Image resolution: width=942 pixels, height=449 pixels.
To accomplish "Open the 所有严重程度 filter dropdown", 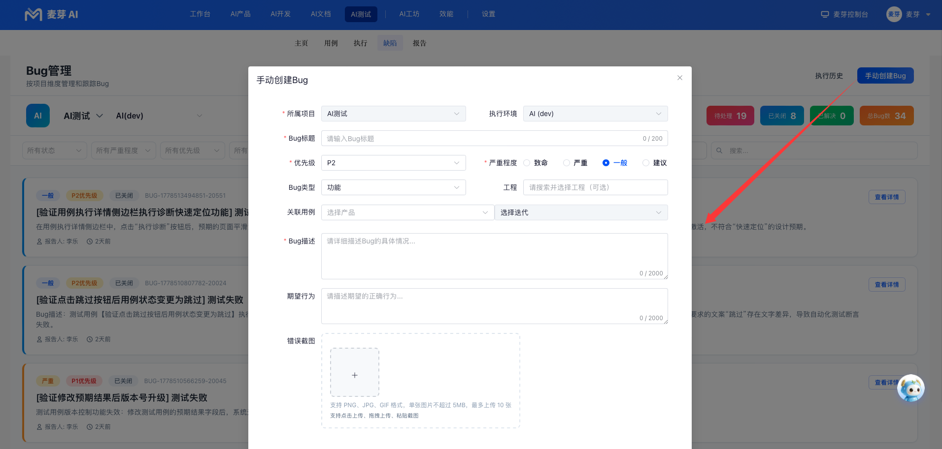I will pos(124,150).
